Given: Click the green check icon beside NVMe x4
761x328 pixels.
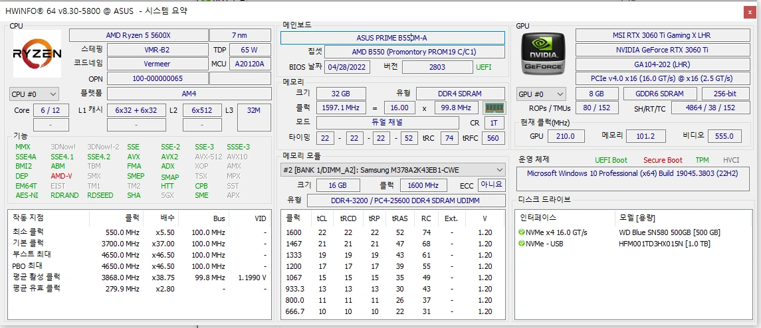Looking at the screenshot, I should click(521, 232).
